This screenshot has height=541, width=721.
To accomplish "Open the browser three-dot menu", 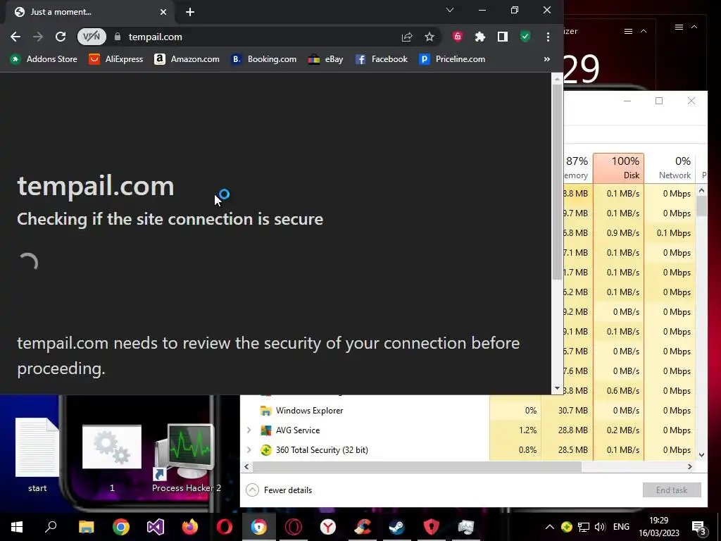I will [x=548, y=37].
